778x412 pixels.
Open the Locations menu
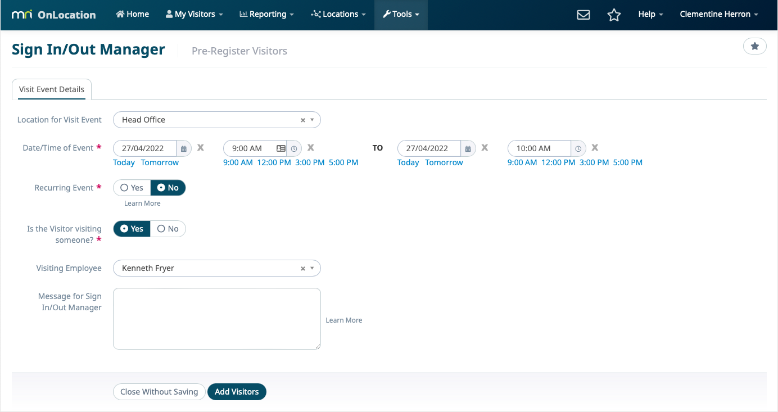click(338, 15)
